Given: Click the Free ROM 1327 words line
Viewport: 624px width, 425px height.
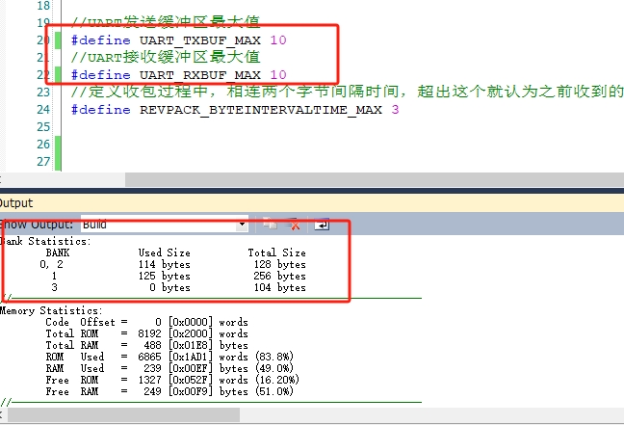Looking at the screenshot, I should point(172,380).
